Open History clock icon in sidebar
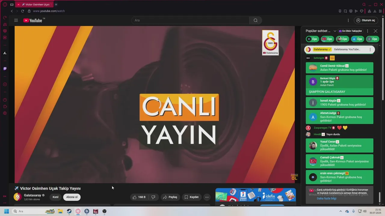The height and width of the screenshot is (216, 385). (x=5, y=100)
